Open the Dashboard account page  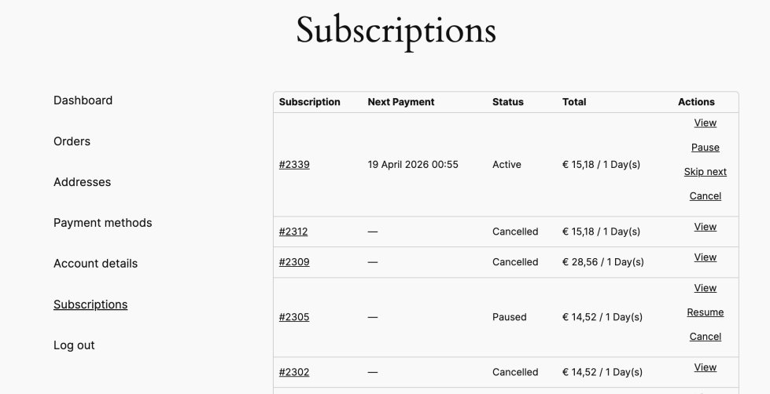pos(83,100)
